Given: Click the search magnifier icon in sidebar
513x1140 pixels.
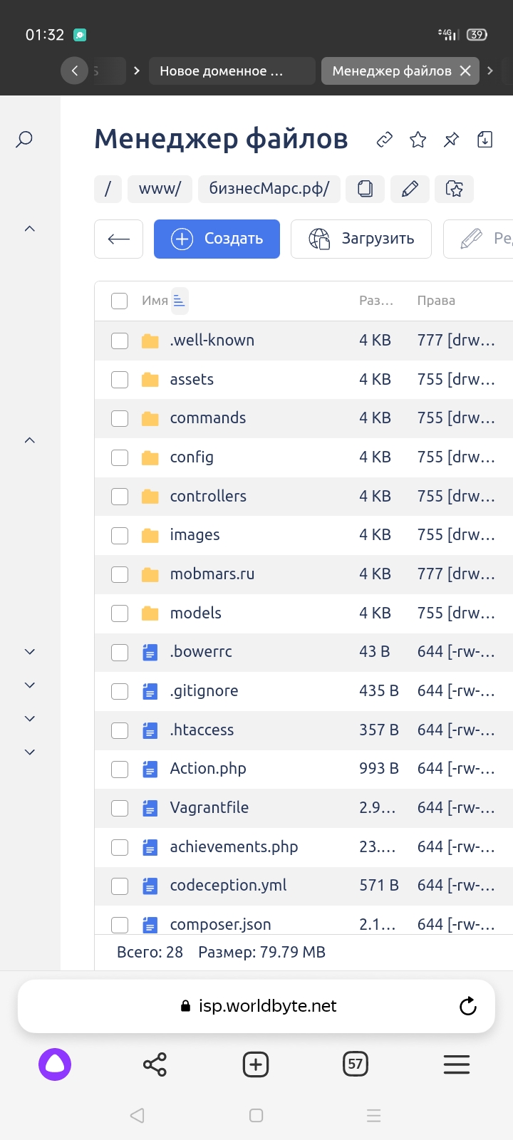Looking at the screenshot, I should (x=24, y=139).
